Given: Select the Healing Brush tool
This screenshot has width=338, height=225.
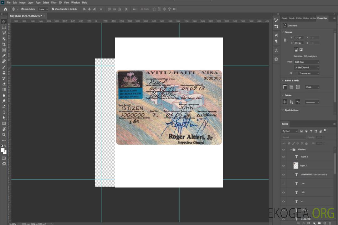Looking at the screenshot, I should click(x=4, y=61).
